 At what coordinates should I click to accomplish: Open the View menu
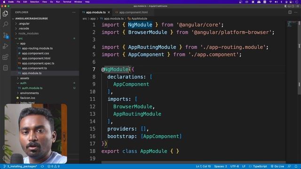pos(45,2)
